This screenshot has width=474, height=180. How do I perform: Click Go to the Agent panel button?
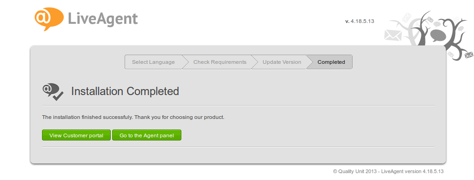click(147, 135)
